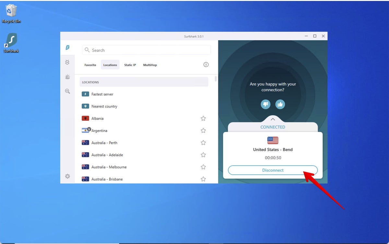Click the pin icon for Nearest country
This screenshot has width=389, height=244.
pos(85,106)
